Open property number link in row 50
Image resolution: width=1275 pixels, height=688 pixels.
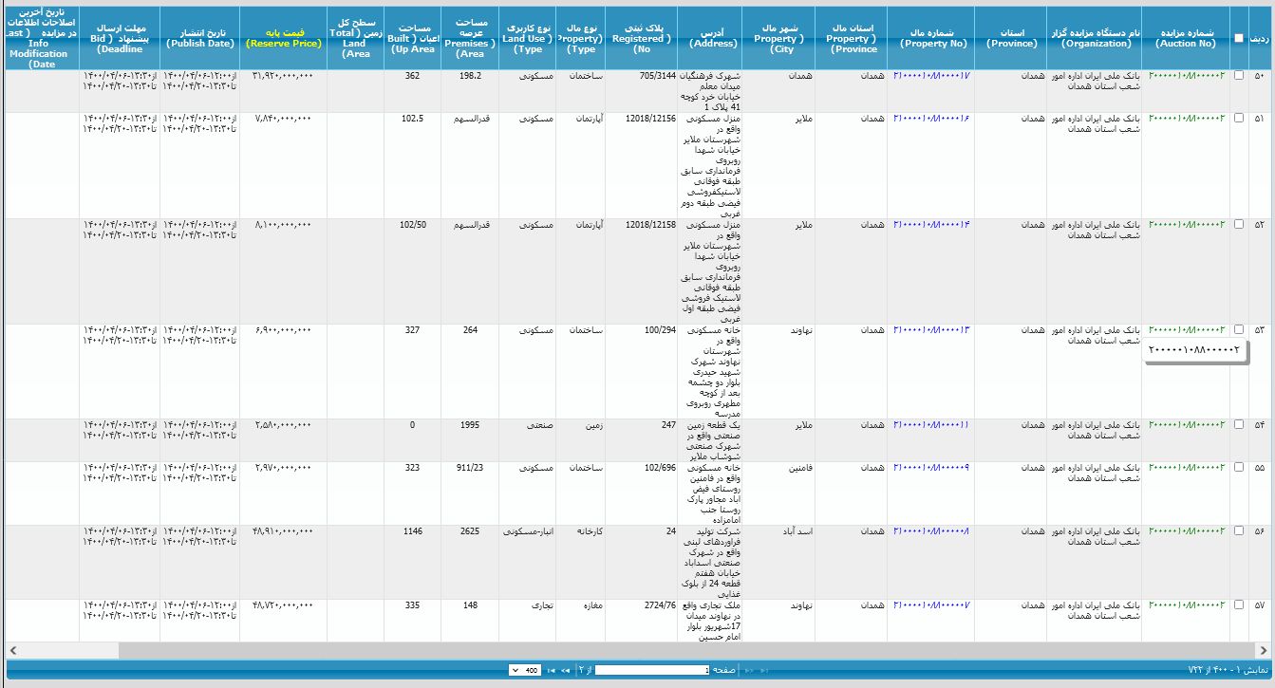(931, 76)
